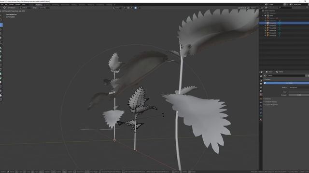Expand the Viewport Display panel
Image resolution: width=309 pixels, height=173 pixels.
point(271,102)
